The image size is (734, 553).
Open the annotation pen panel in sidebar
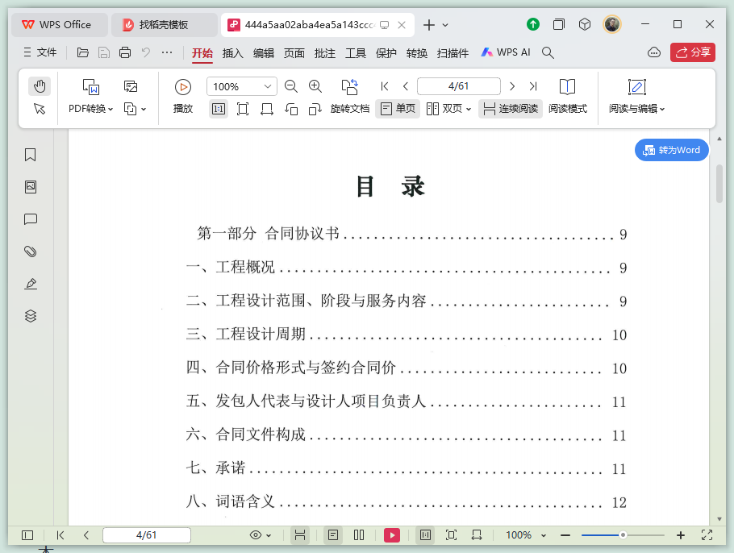coord(30,284)
